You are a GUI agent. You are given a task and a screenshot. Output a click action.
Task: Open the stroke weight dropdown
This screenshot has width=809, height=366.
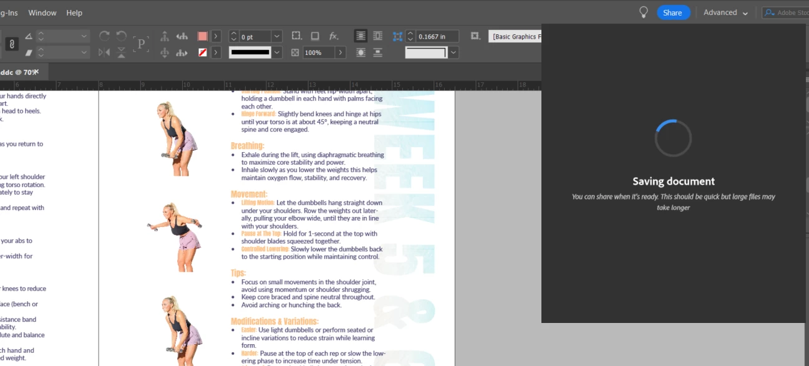(277, 36)
